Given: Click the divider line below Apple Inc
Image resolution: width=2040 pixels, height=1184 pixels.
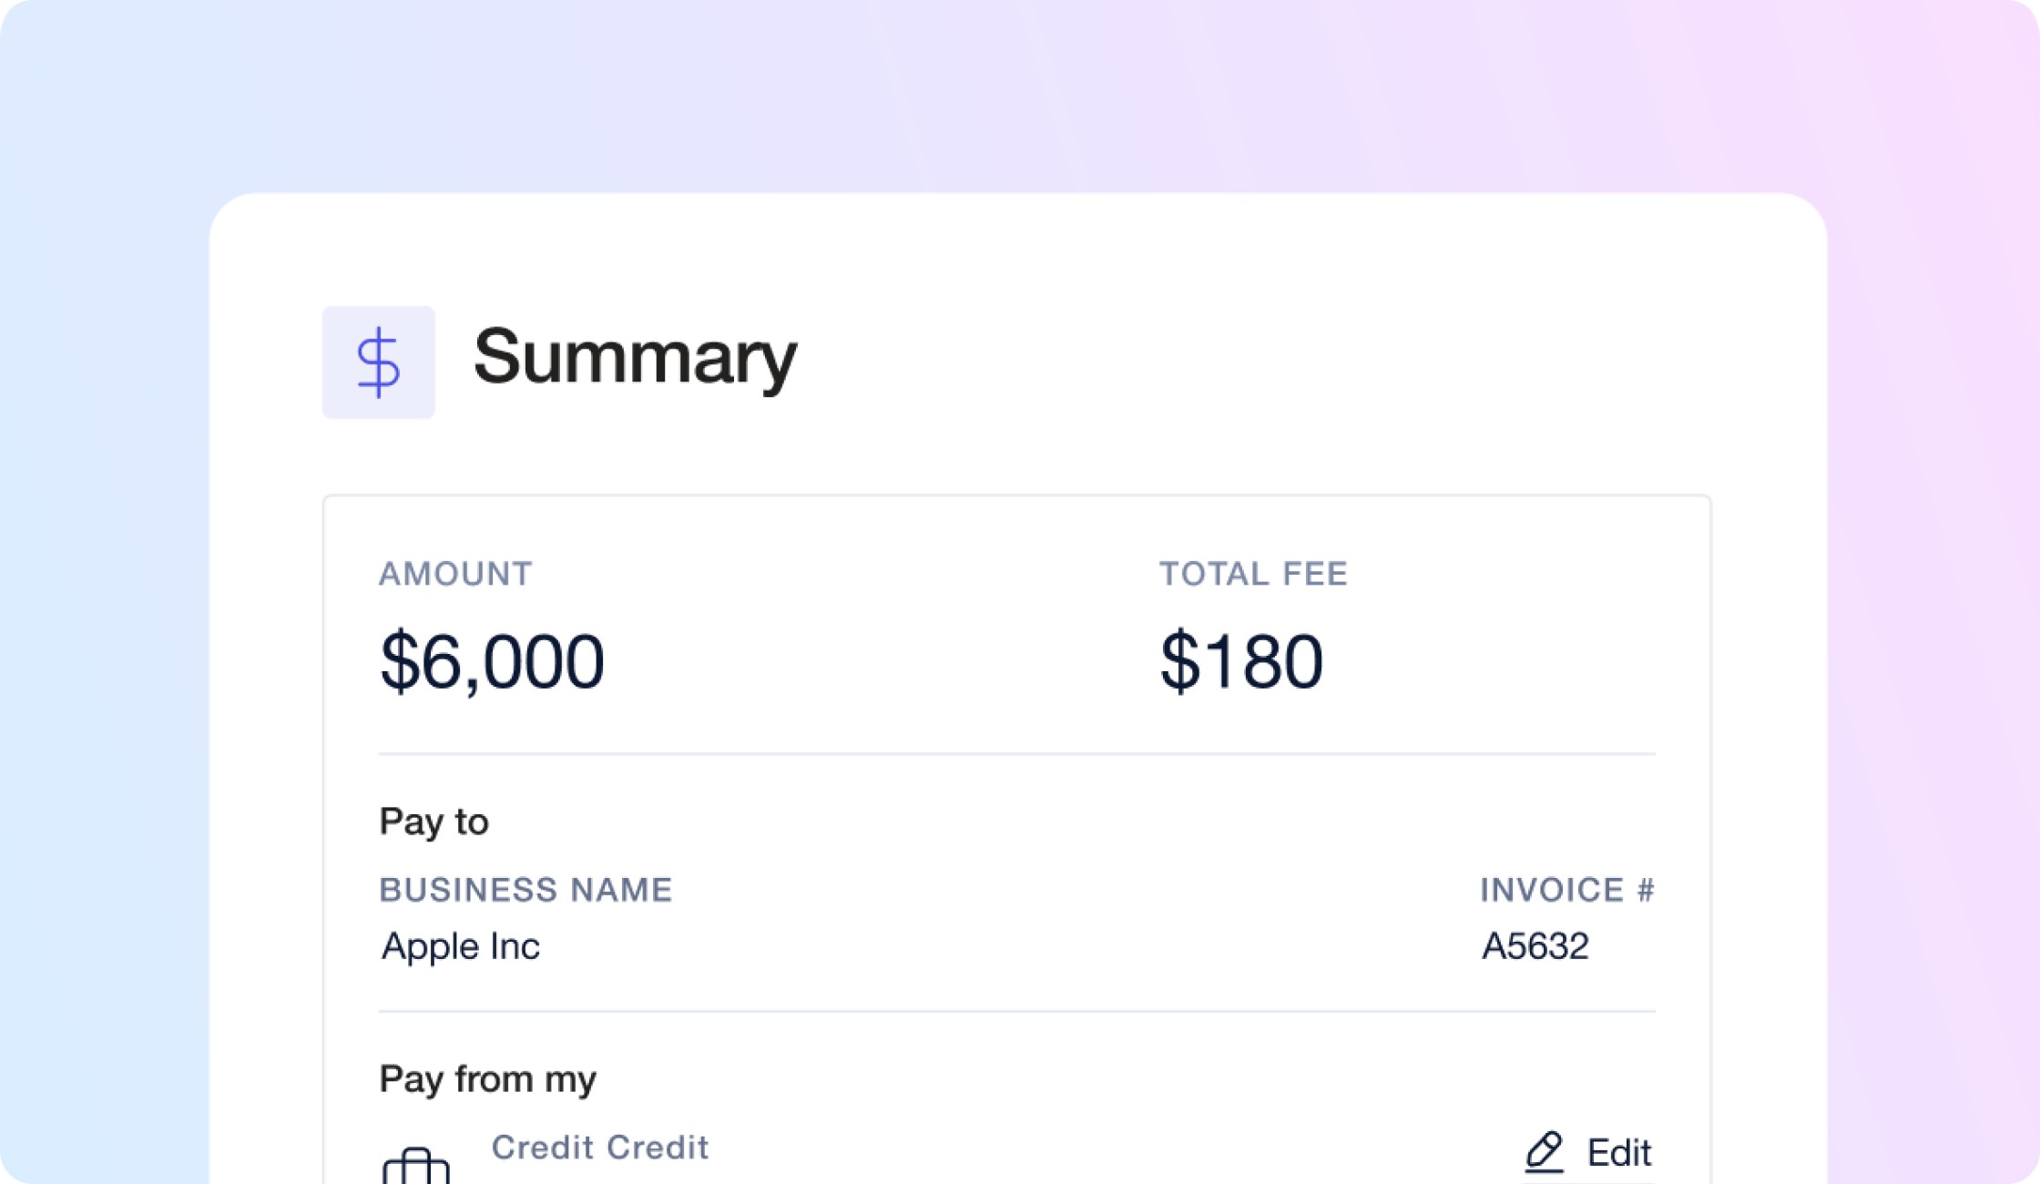Looking at the screenshot, I should (1016, 1011).
